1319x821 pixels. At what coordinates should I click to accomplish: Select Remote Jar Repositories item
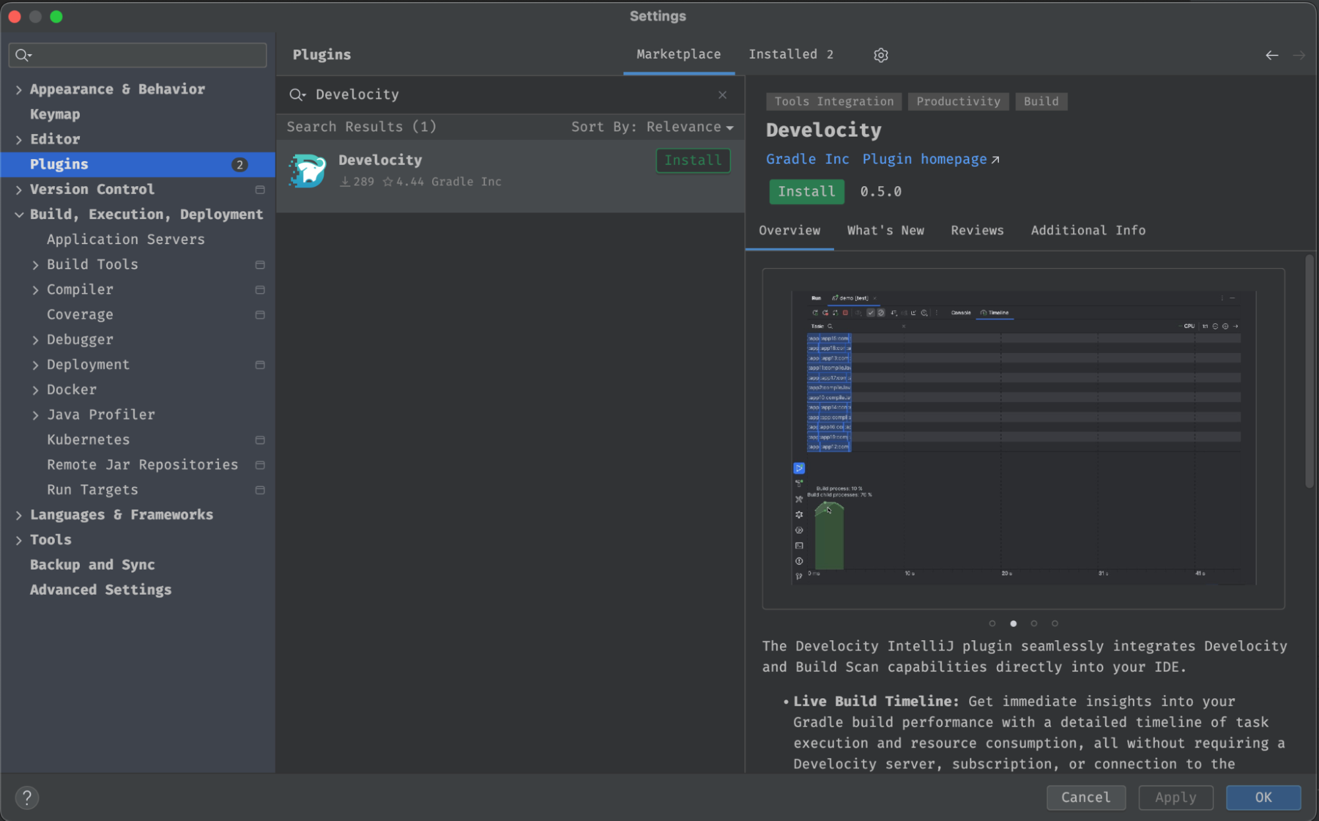(x=137, y=465)
